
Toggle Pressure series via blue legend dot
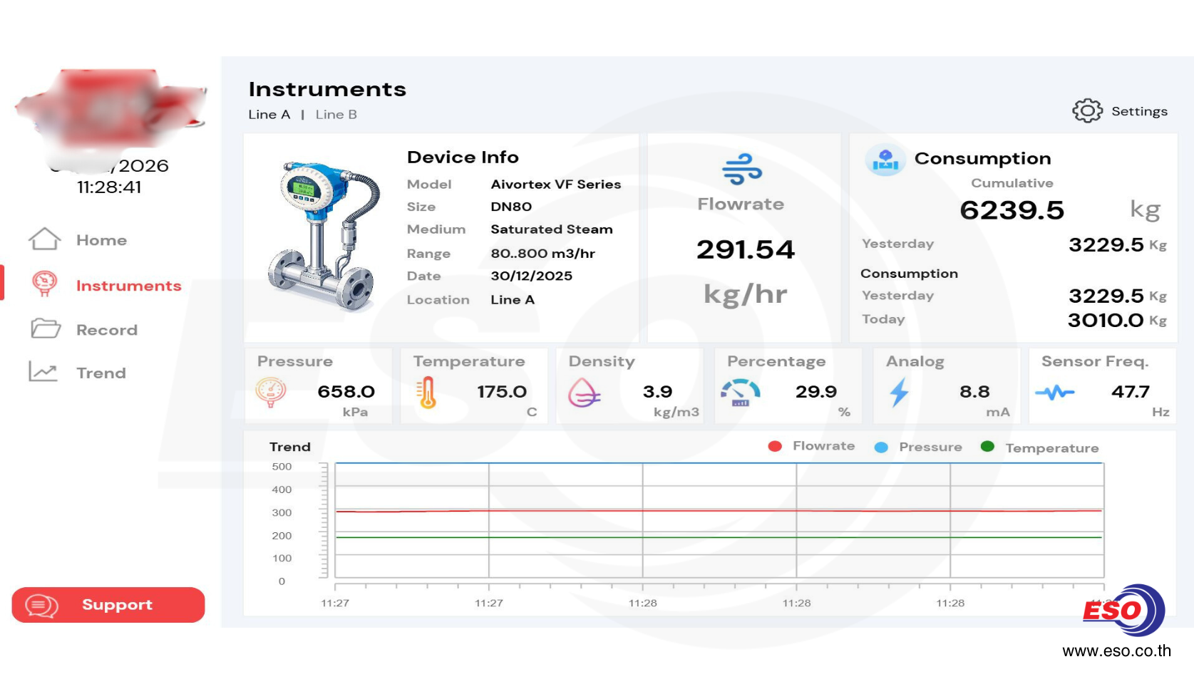click(881, 447)
